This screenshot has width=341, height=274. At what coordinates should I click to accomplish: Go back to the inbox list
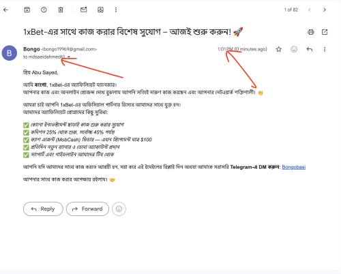5,10
